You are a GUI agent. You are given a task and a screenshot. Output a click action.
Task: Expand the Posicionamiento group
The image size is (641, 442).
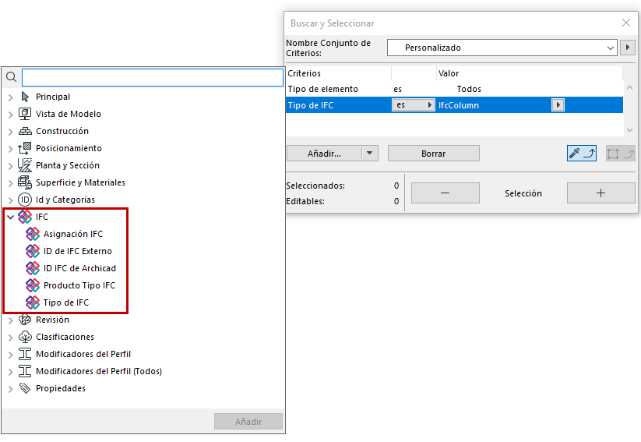pyautogui.click(x=11, y=149)
